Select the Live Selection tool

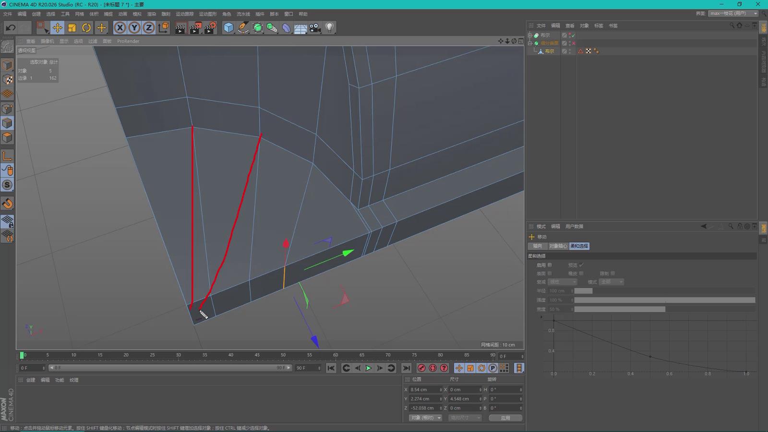(x=42, y=28)
